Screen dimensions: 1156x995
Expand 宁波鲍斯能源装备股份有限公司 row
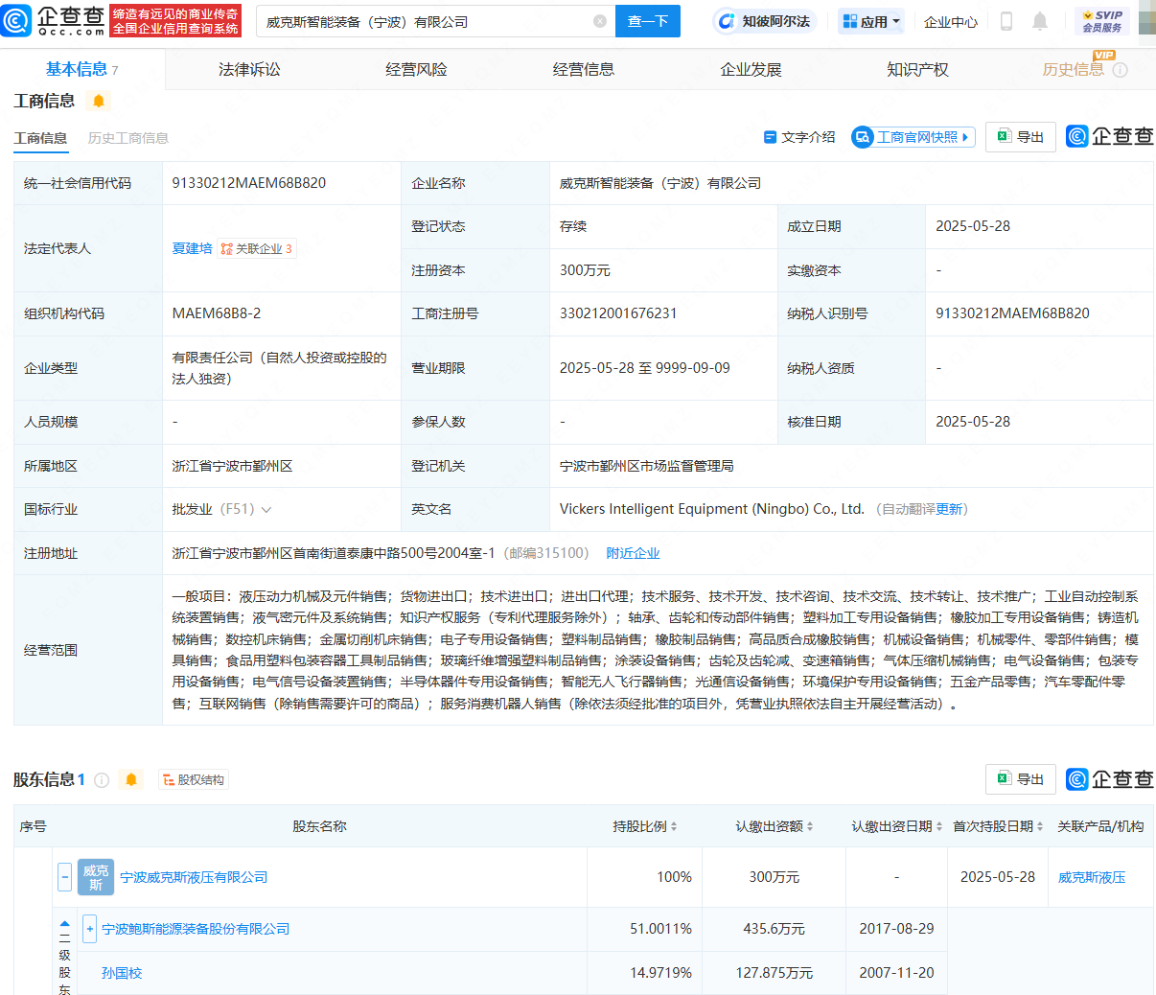tap(90, 928)
